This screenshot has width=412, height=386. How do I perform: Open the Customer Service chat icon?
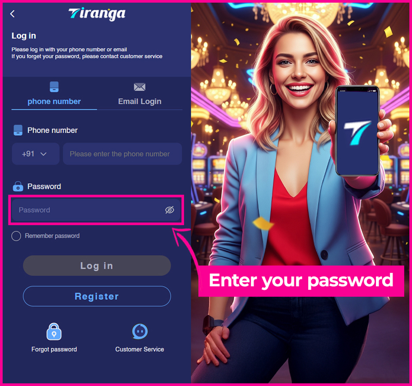pyautogui.click(x=139, y=331)
